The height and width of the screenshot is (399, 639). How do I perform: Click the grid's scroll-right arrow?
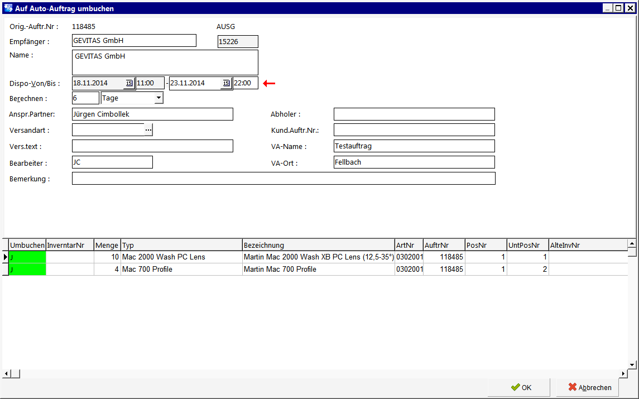(x=623, y=373)
